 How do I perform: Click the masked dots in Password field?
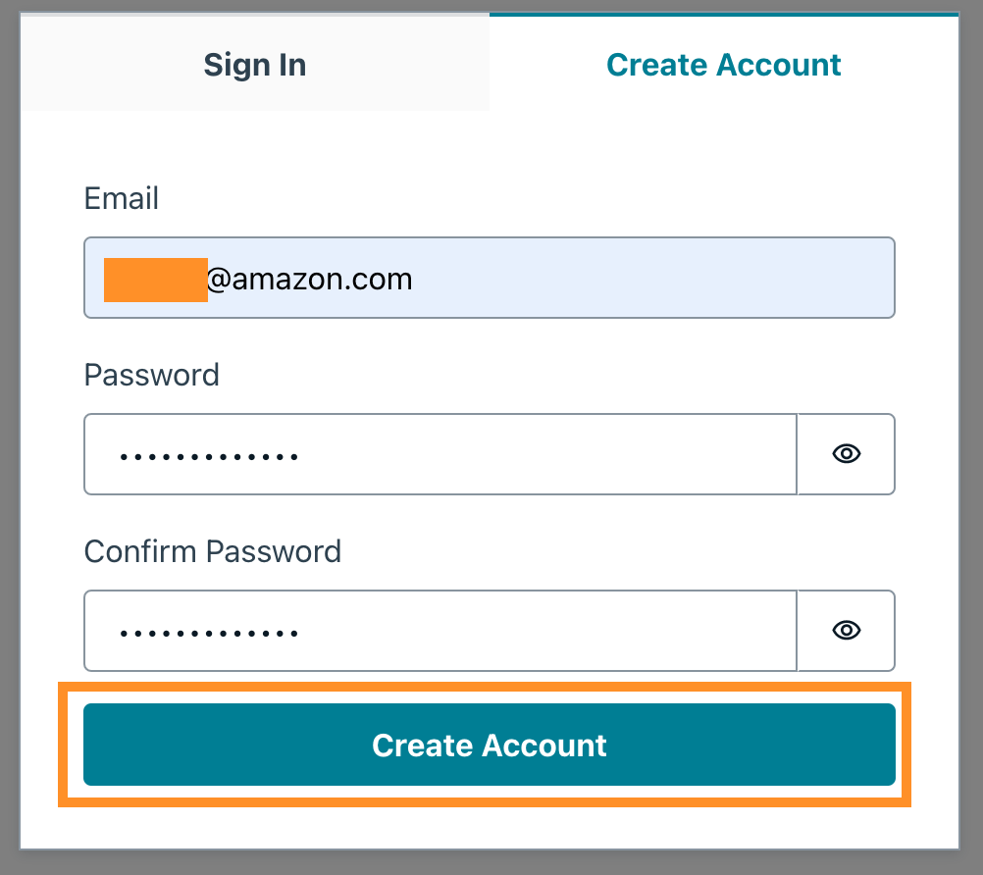pos(209,457)
